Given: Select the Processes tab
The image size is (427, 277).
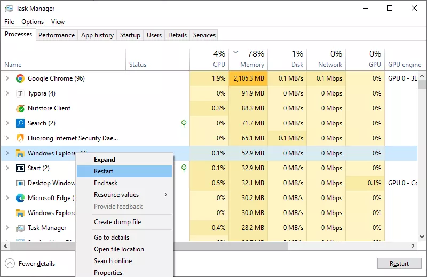Looking at the screenshot, I should point(19,34).
